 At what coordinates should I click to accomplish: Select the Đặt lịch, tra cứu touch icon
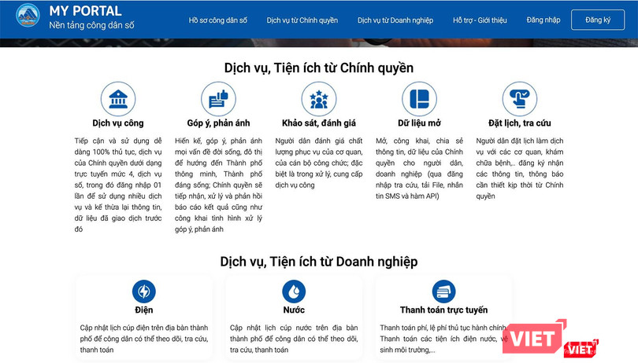coord(520,99)
